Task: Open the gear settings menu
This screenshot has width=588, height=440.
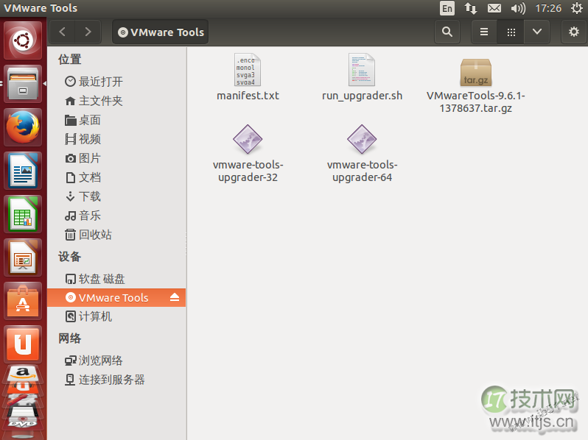Action: tap(574, 32)
